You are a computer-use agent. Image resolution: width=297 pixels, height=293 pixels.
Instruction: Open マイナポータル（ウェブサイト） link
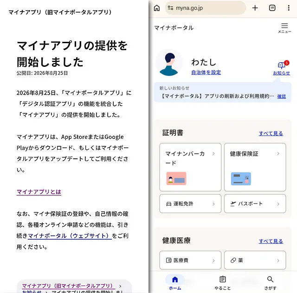coord(70,236)
